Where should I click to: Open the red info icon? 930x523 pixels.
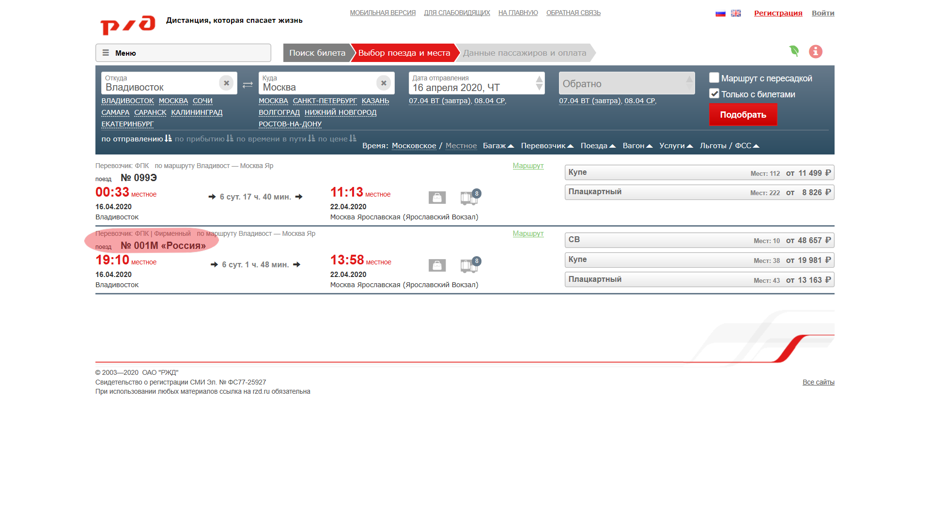816,51
